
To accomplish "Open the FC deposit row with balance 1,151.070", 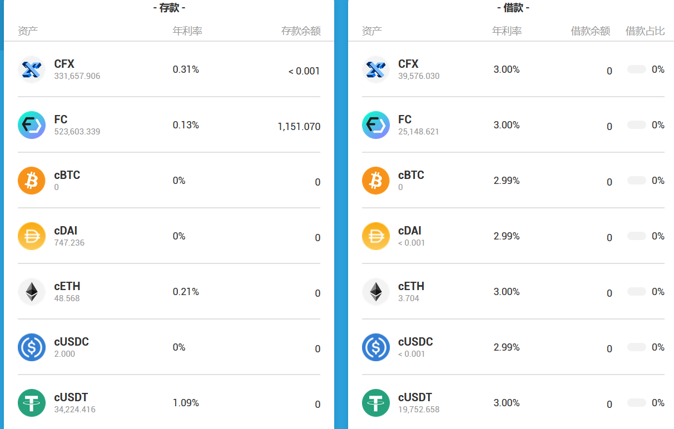I will [x=169, y=125].
